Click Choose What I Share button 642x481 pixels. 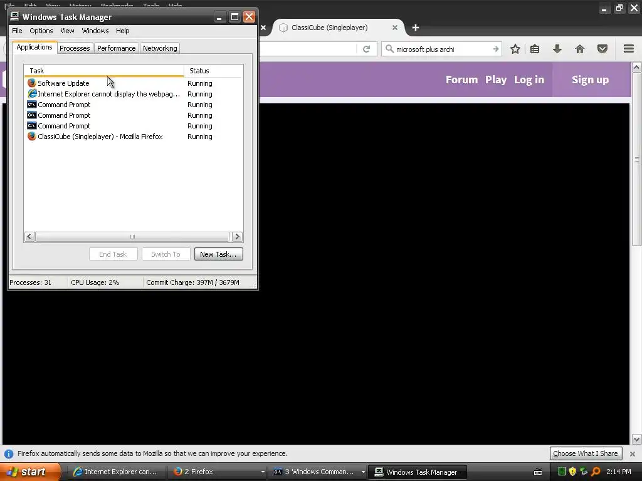coord(586,453)
